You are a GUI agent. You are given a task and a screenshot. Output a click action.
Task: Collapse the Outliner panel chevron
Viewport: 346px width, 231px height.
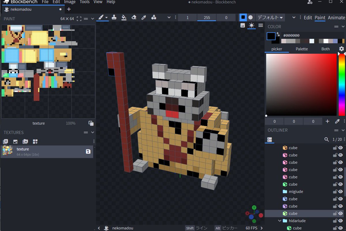[x=343, y=130]
